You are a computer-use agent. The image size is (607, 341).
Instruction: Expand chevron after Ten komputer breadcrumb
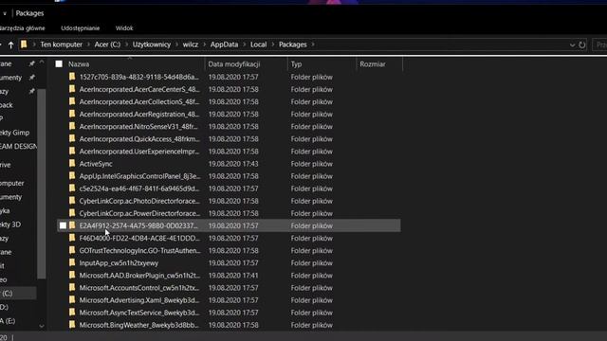point(88,45)
